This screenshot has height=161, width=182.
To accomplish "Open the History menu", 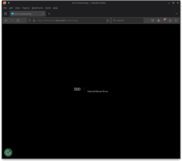I will [x=26, y=8].
